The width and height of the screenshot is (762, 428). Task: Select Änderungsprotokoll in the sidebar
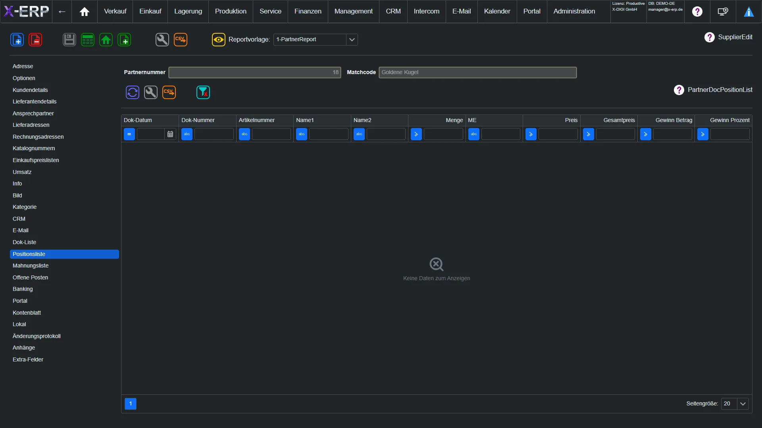click(x=64, y=336)
